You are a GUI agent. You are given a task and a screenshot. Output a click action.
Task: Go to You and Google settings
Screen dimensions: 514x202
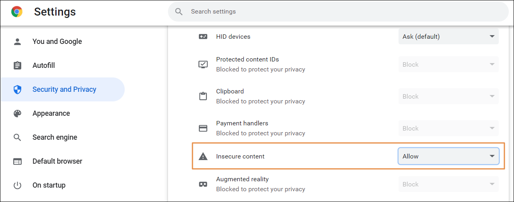click(57, 42)
